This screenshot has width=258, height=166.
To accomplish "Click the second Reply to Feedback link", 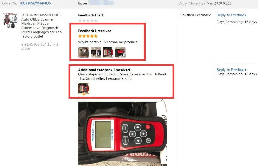I will pos(231,70).
